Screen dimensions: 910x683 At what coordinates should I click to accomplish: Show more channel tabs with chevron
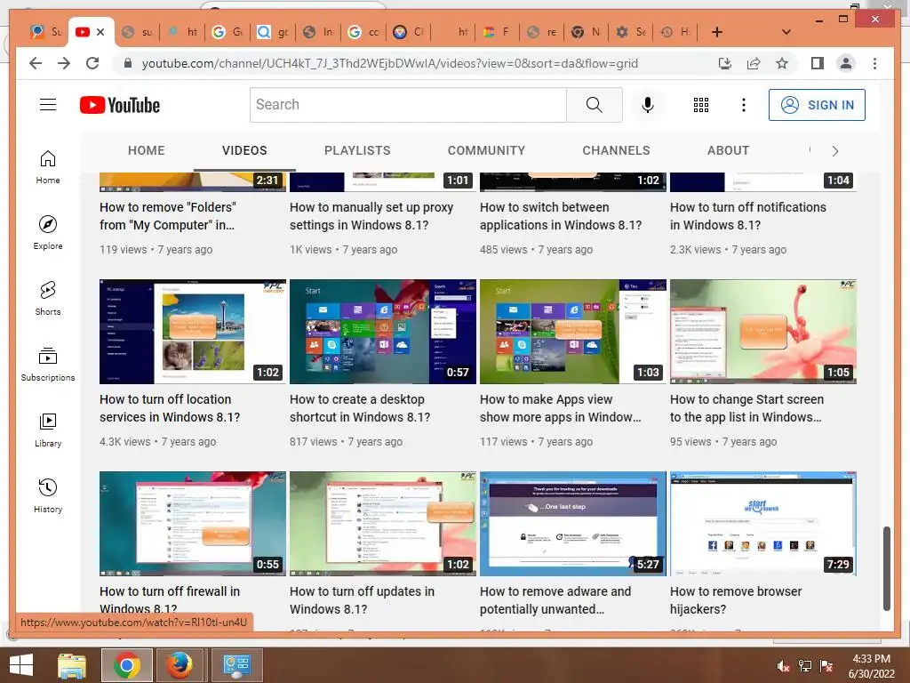(834, 151)
